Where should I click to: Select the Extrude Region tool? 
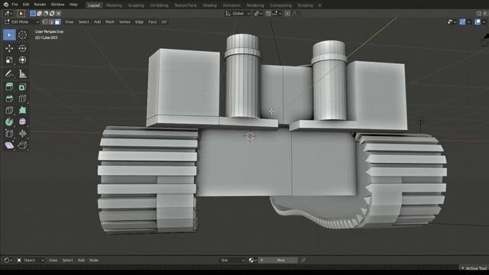tap(9, 87)
